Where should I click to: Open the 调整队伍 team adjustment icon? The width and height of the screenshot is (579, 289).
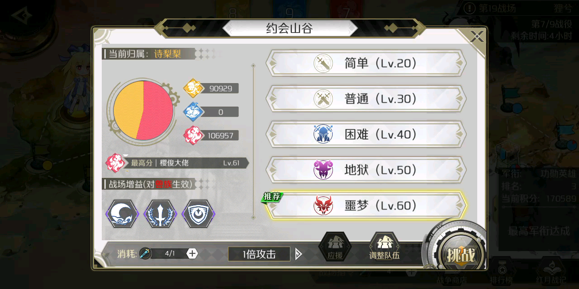tap(384, 247)
